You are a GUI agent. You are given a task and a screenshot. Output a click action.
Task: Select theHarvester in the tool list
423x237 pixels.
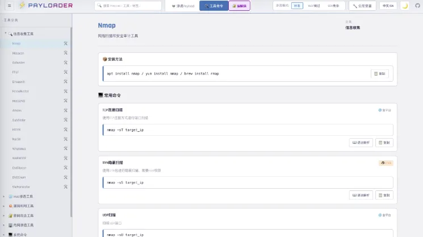click(x=35, y=187)
